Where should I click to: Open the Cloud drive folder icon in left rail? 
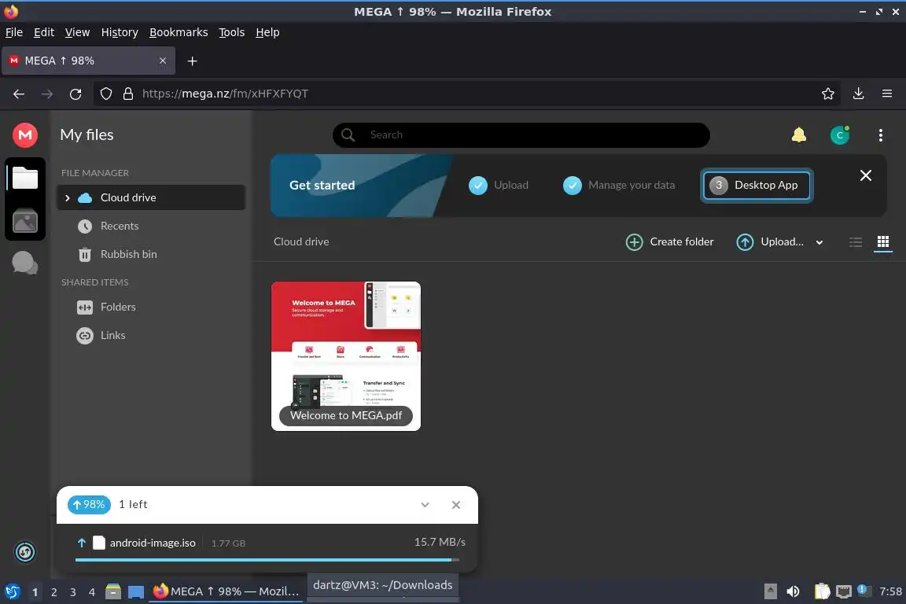coord(25,178)
